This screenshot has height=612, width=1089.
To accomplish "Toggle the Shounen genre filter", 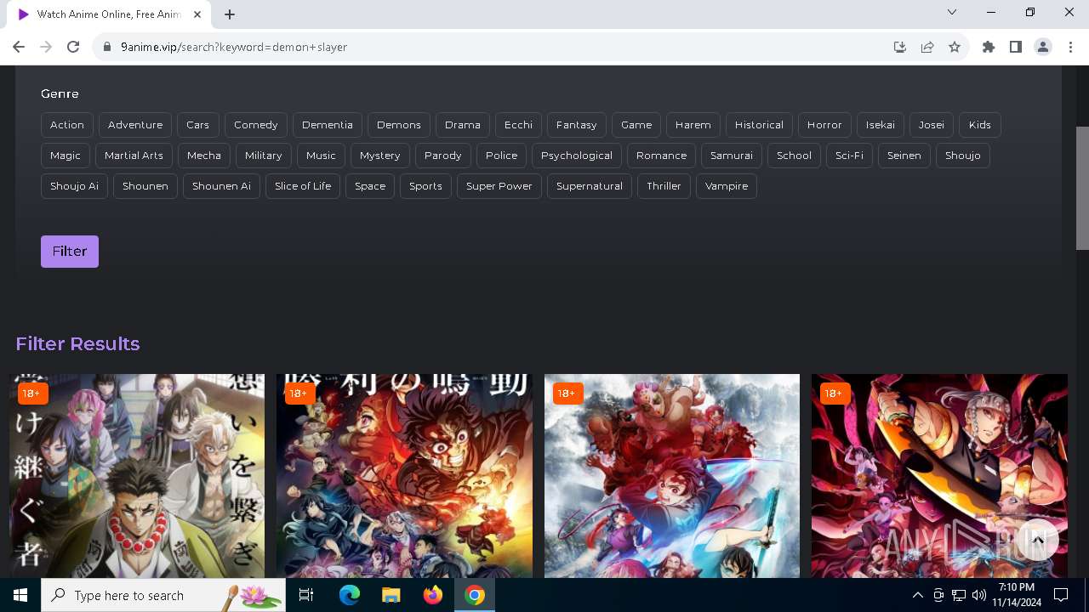I will pos(145,186).
